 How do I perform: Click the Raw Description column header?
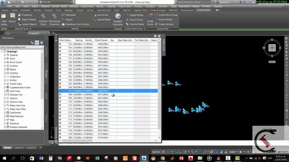pyautogui.click(x=125, y=40)
